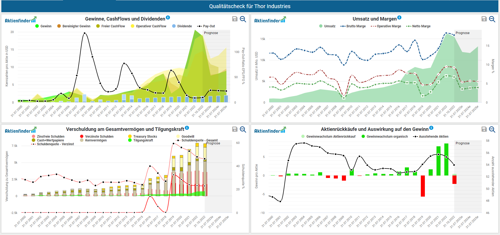Image resolution: width=500 pixels, height=235 pixels.
Task: Toggle the Zinsfreie Schulden legend entry
Action: point(48,137)
